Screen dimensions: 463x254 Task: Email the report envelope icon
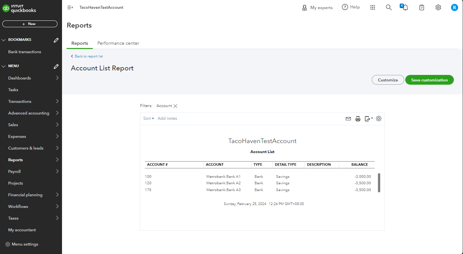[x=348, y=119]
